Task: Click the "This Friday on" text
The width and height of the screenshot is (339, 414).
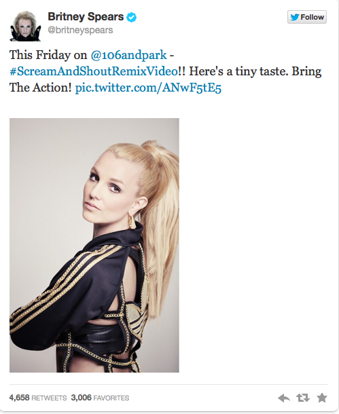Action: click(x=48, y=55)
